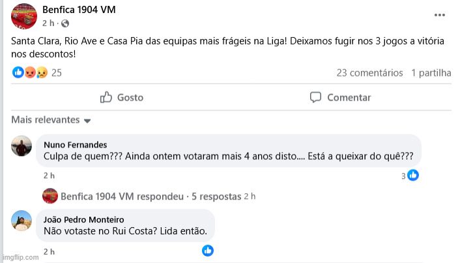Expand the 5 respostas reply thread
Image resolution: width=458 pixels, height=263 pixels.
point(215,196)
